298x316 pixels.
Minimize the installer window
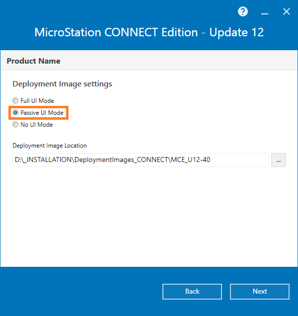click(x=265, y=13)
